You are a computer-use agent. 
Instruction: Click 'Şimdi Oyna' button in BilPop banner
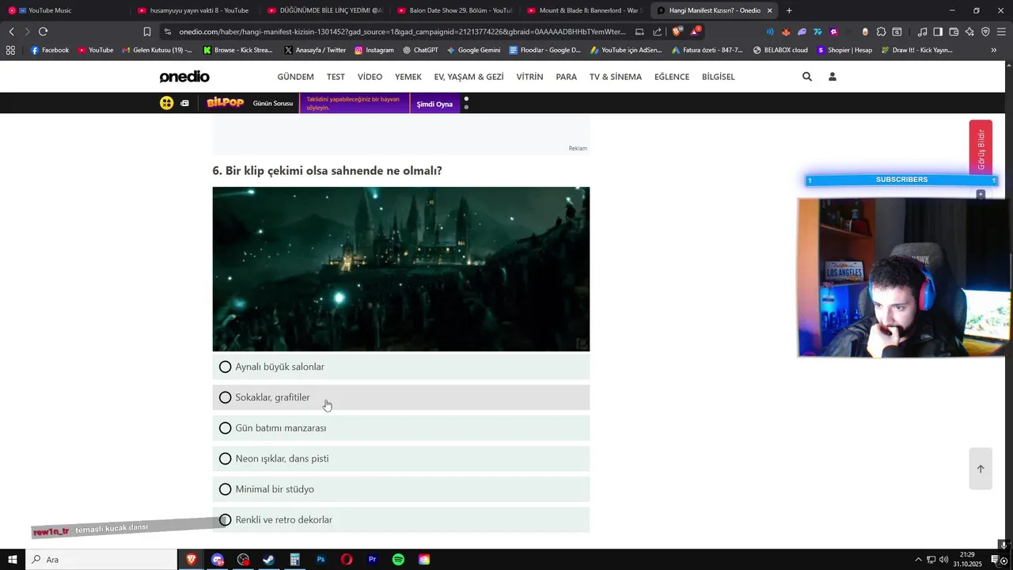(434, 104)
